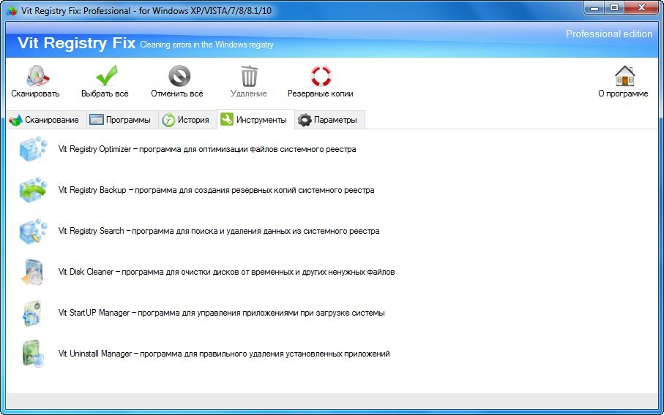This screenshot has height=415, width=664.
Task: Click the Vit Uninstall Manager description link
Action: tap(224, 354)
